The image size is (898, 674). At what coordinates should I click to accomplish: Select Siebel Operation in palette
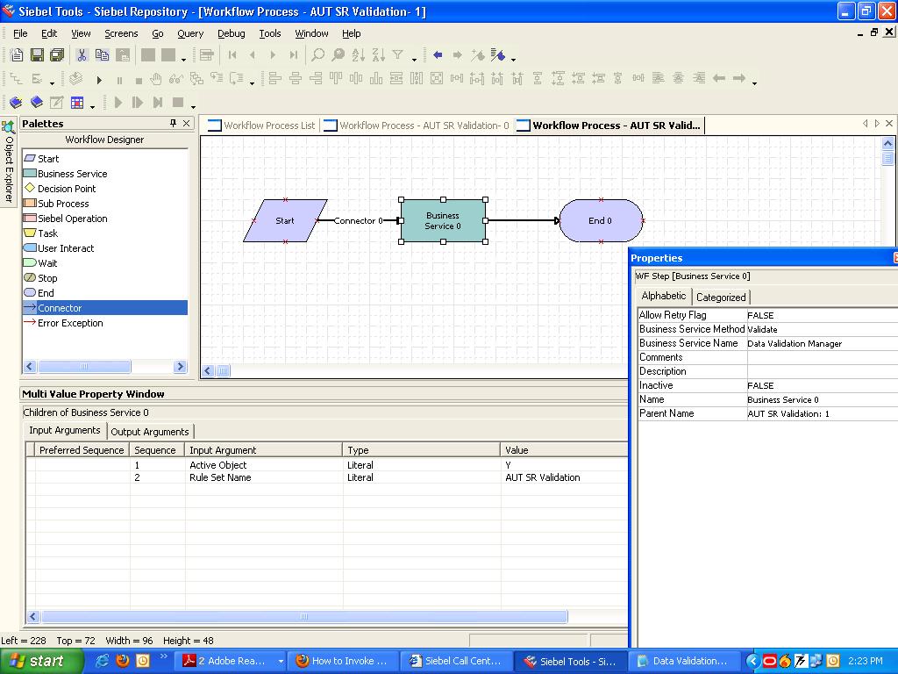72,219
